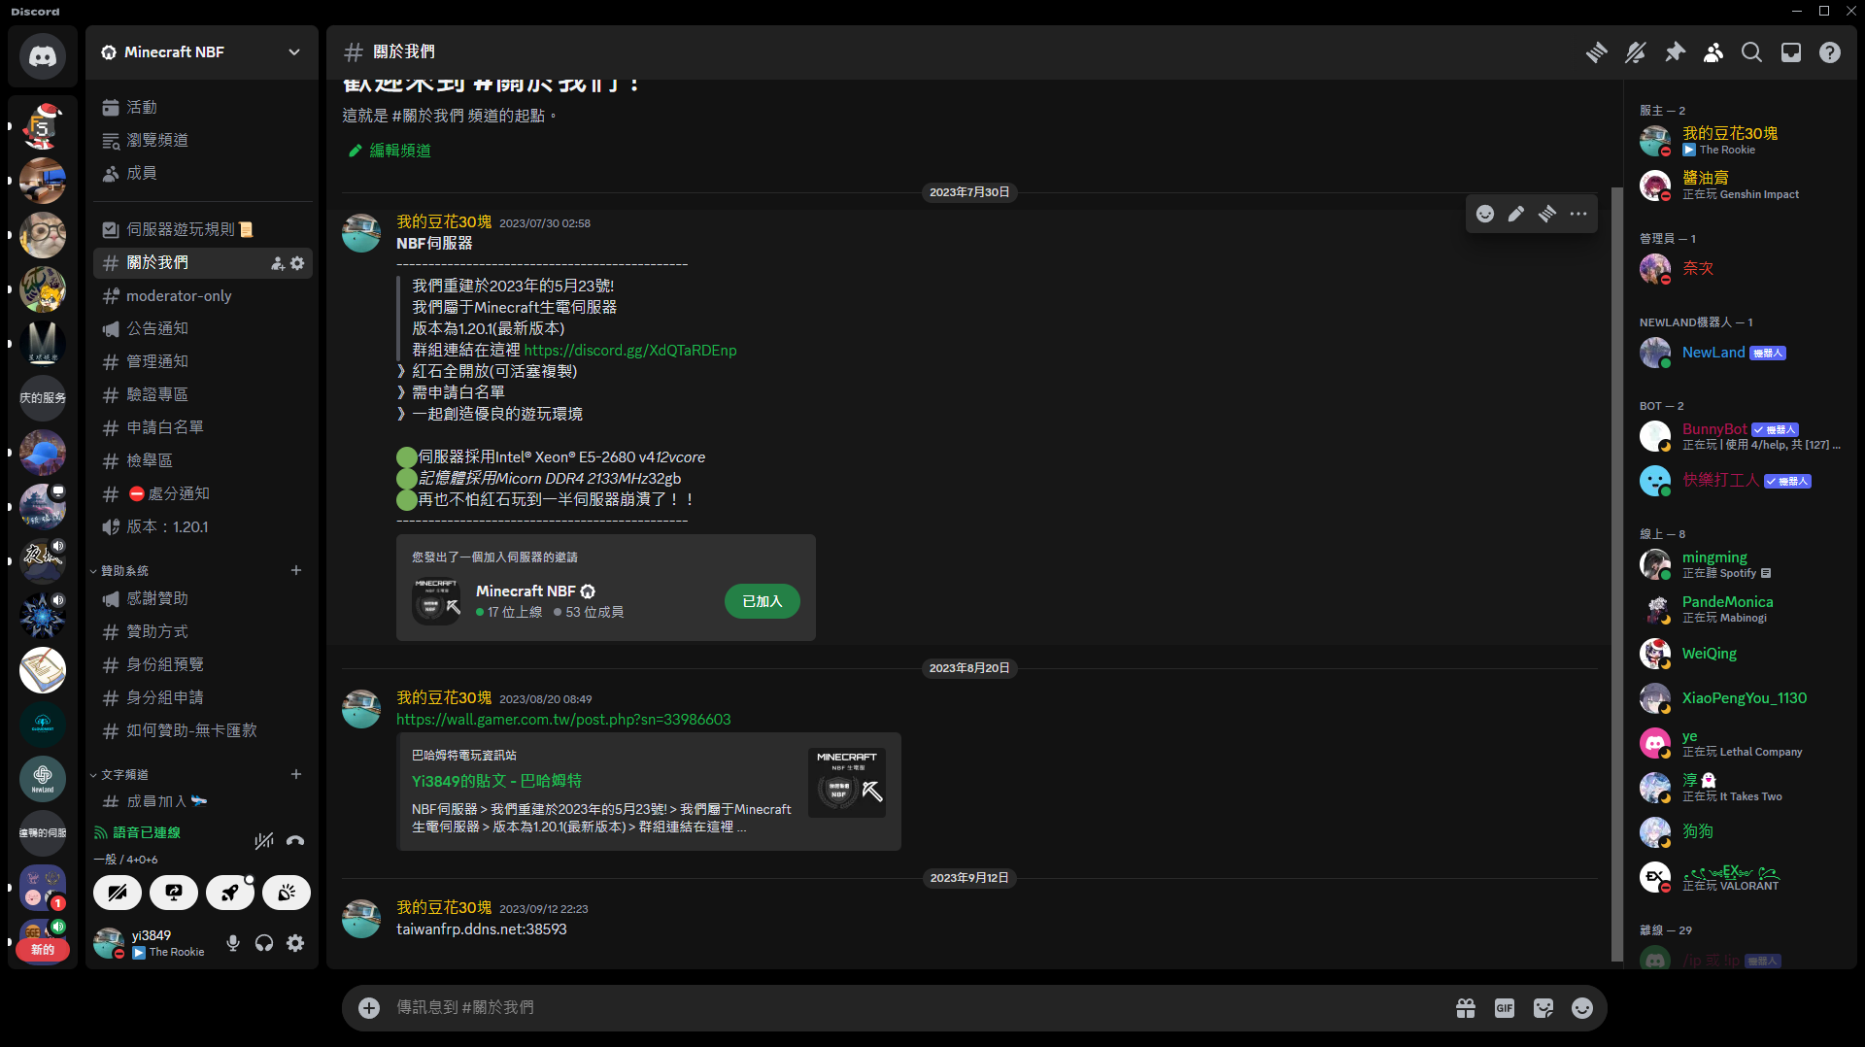Open the GIF picker in message bar
1865x1047 pixels.
[1504, 1008]
